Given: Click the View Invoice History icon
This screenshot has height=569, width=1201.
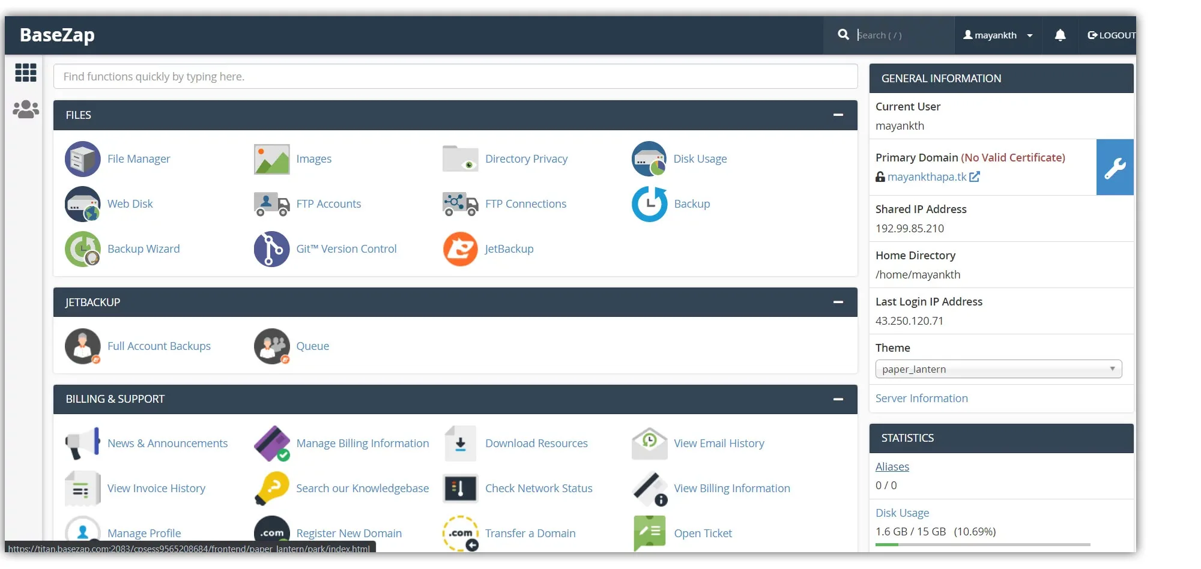Looking at the screenshot, I should point(82,489).
